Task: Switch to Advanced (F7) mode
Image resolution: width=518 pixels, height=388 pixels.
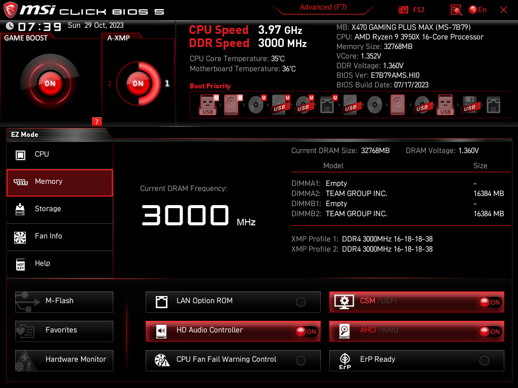Action: click(x=323, y=7)
